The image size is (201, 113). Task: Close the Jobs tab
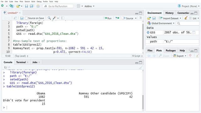tap(39, 62)
